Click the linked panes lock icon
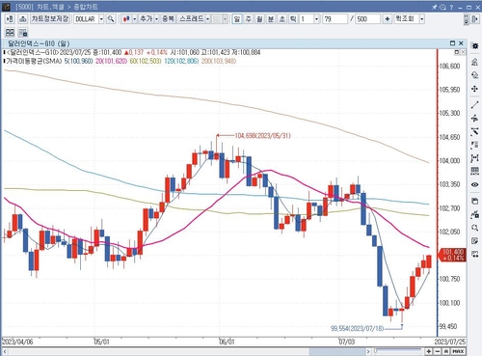This screenshot has height=356, width=482. 22,32
